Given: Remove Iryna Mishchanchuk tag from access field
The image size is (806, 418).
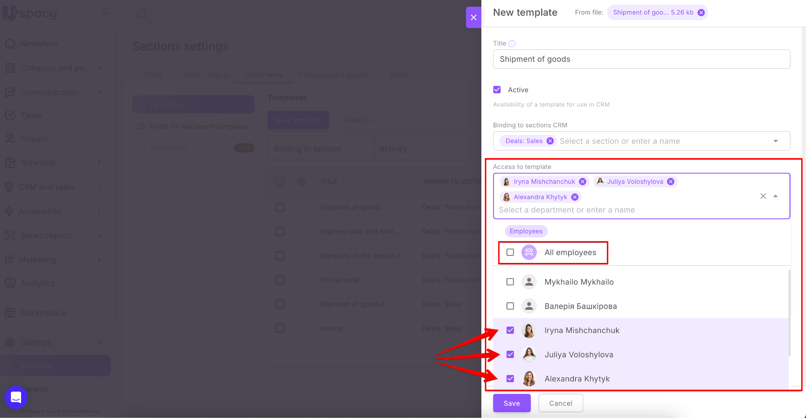Looking at the screenshot, I should (x=582, y=181).
